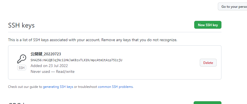The image size is (247, 104).
Task: Open the generating SSH keys guide link
Action: 58,87
